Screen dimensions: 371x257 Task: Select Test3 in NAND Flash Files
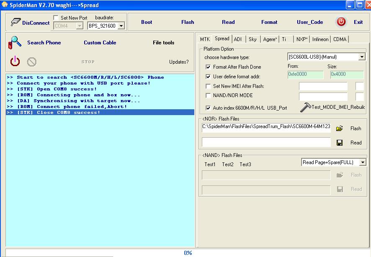[x=245, y=164]
